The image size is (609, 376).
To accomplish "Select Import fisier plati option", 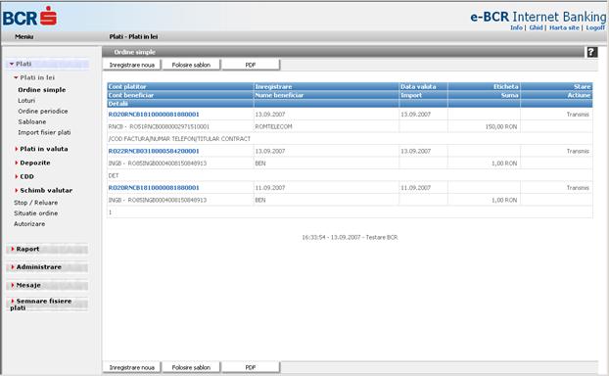I will [x=44, y=132].
